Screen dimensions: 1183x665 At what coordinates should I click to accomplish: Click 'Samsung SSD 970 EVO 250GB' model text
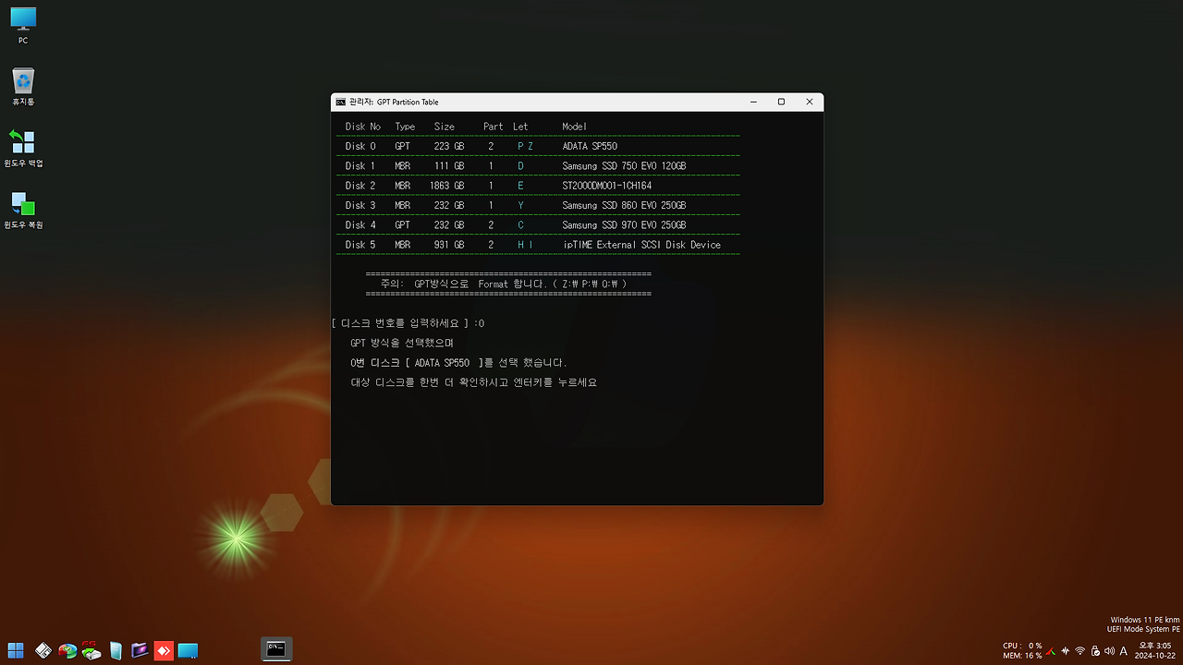click(624, 225)
